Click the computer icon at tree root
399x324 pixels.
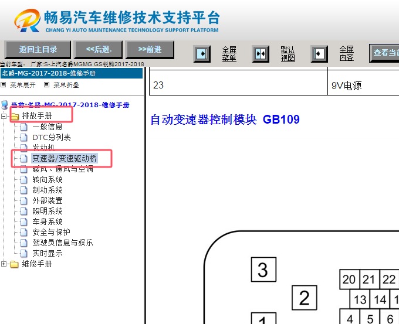point(4,105)
